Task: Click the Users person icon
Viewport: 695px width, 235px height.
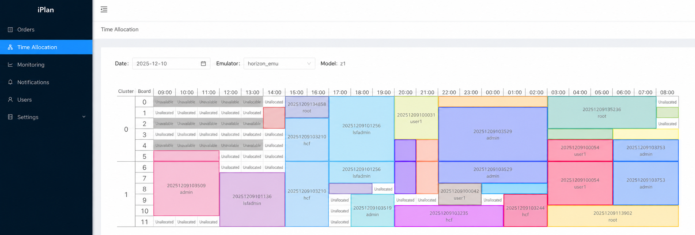Action: [10, 99]
